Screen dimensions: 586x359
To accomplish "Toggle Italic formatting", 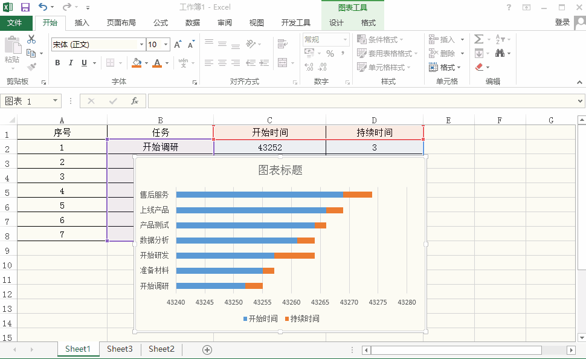I will [x=71, y=63].
